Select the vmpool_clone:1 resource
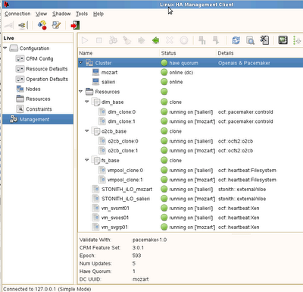303x292 pixels. tap(190, 180)
